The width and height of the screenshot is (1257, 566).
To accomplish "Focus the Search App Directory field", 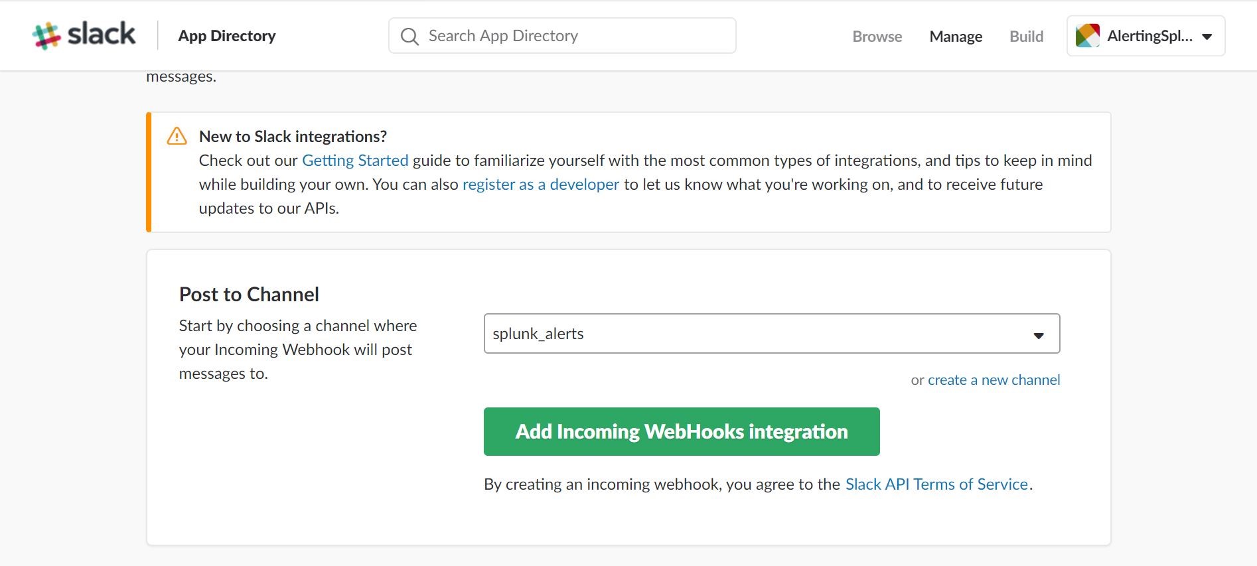I will click(x=562, y=36).
